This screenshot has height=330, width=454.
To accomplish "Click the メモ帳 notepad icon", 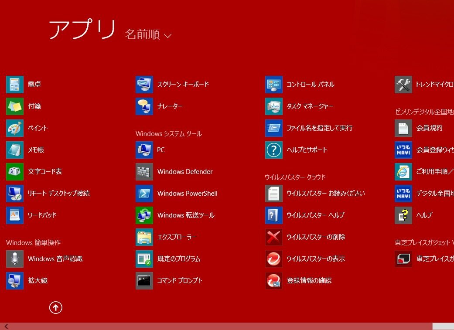I will click(x=15, y=150).
